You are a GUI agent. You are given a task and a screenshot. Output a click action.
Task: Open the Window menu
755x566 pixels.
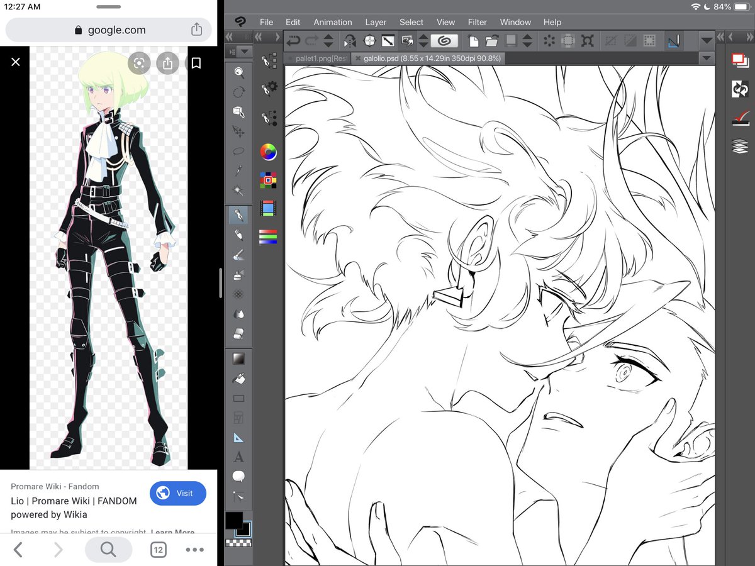515,22
